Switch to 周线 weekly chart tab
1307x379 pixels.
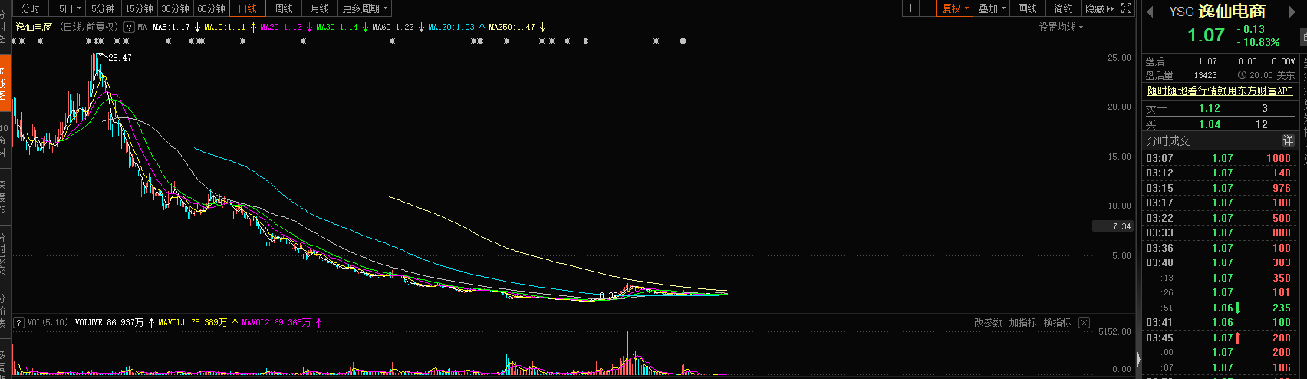284,8
